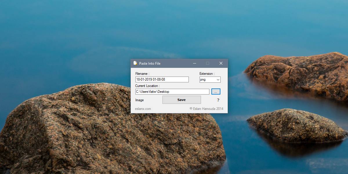Click the 'Current Location :' label
Viewport: 348px width, 174px height.
pos(148,86)
